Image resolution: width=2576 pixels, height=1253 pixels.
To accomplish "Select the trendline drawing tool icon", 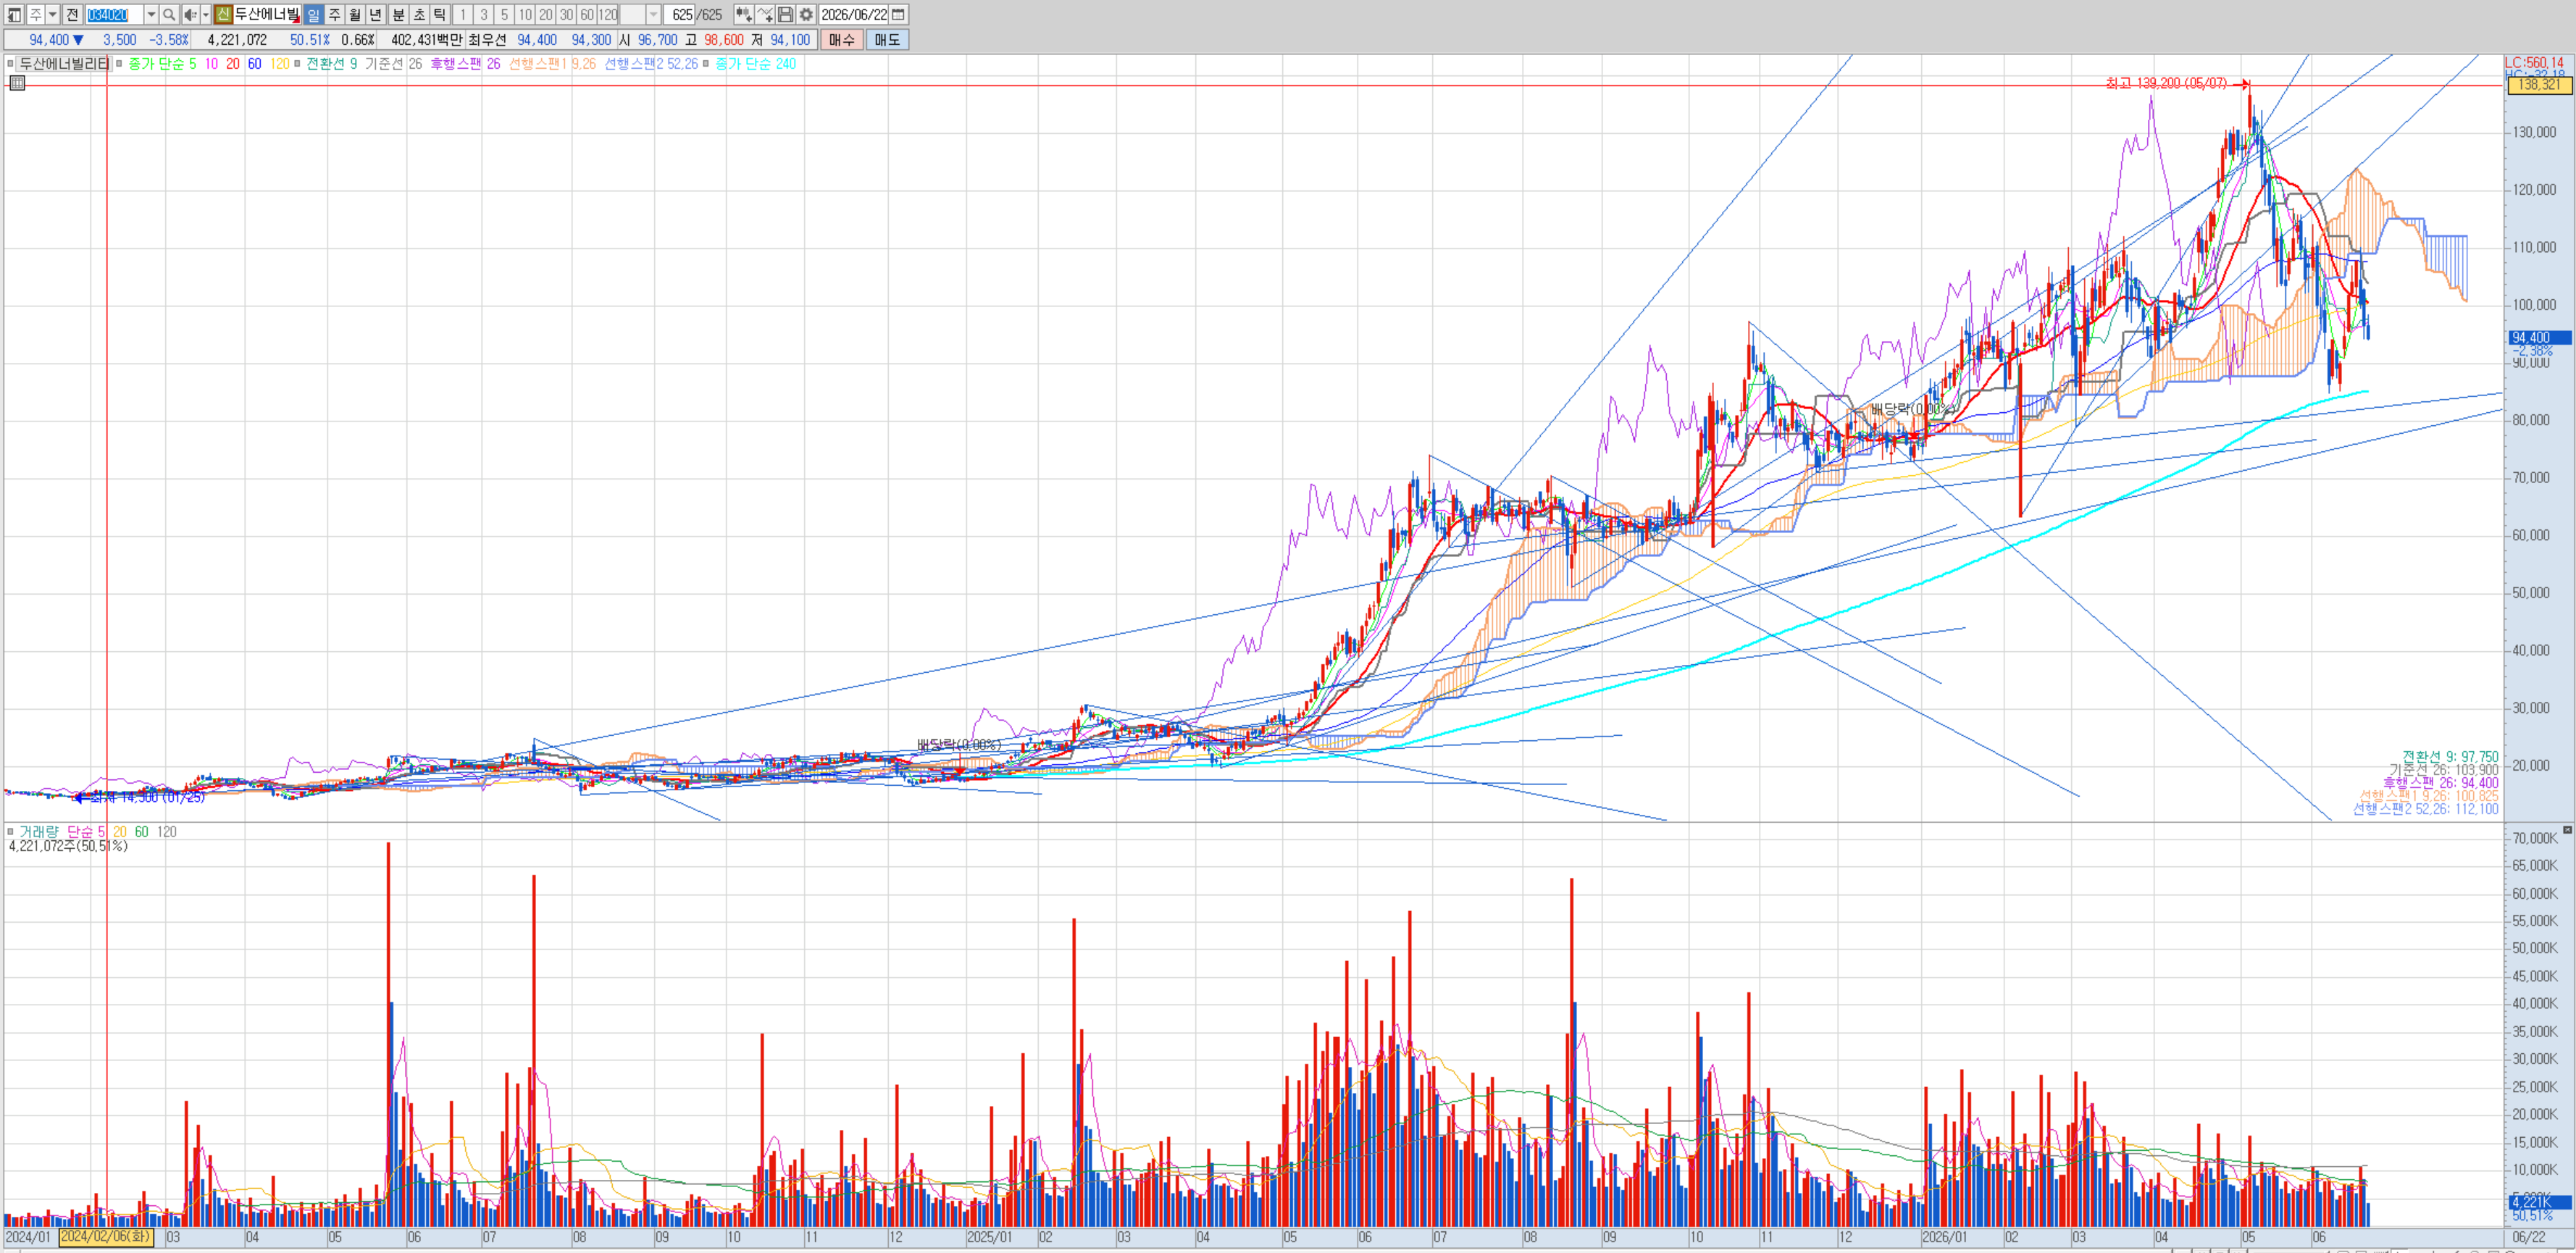I will (x=765, y=15).
